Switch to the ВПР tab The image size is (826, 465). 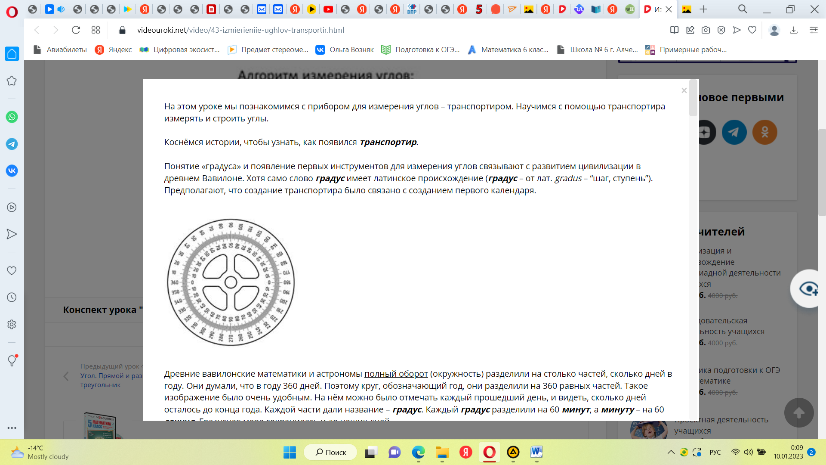click(x=412, y=9)
